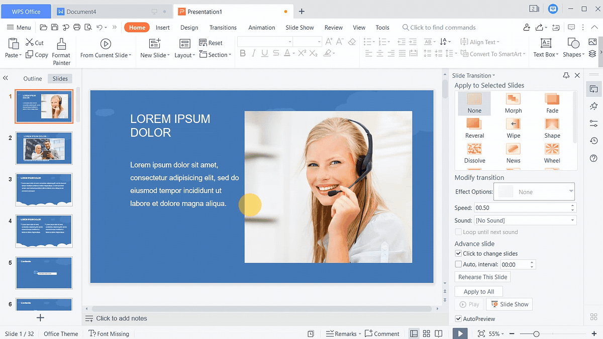Adjust the zoom slider handle in status bar
The width and height of the screenshot is (603, 339).
tap(536, 333)
